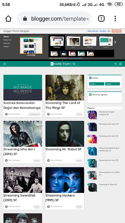
Task: Open post Ilustrasi Kemunculan Dajjal dan Kematiannya
Action: (x=22, y=105)
